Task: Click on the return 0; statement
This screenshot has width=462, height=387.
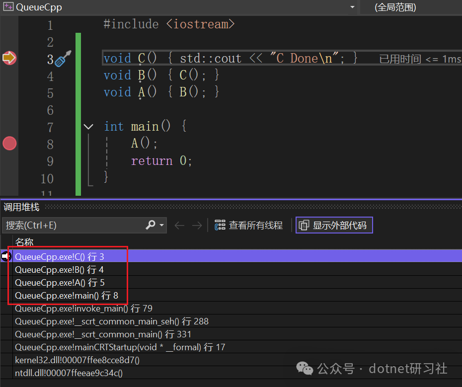Action: pyautogui.click(x=161, y=161)
